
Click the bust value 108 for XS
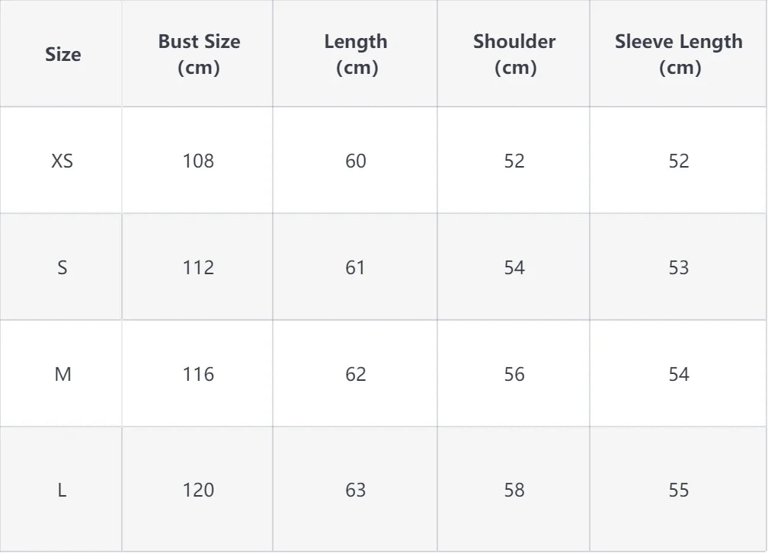click(x=198, y=161)
